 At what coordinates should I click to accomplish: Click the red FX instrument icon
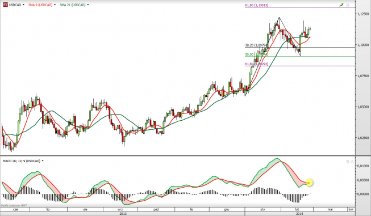pos(5,5)
